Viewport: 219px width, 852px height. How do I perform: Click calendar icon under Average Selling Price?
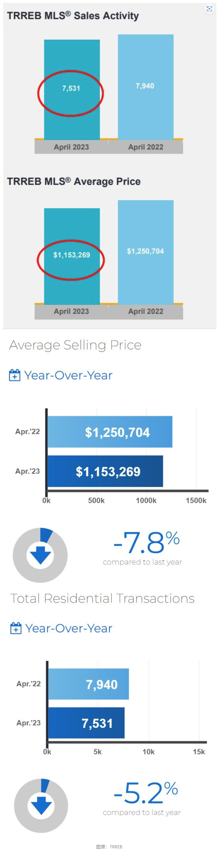pos(15,375)
